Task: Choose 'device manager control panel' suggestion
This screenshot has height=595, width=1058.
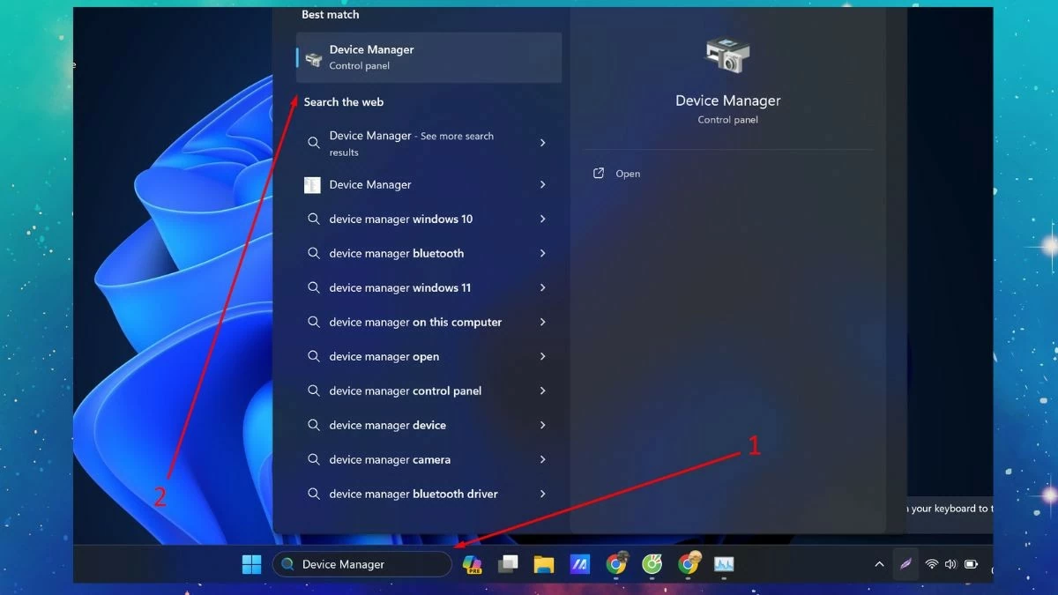Action: [x=406, y=391]
